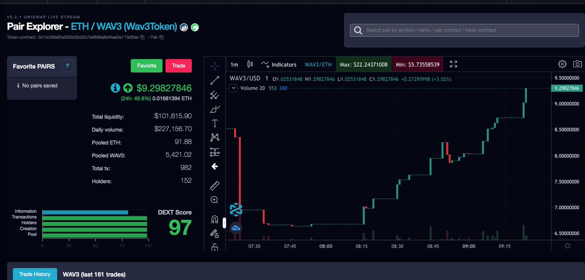Open chart settings gear

tap(562, 64)
